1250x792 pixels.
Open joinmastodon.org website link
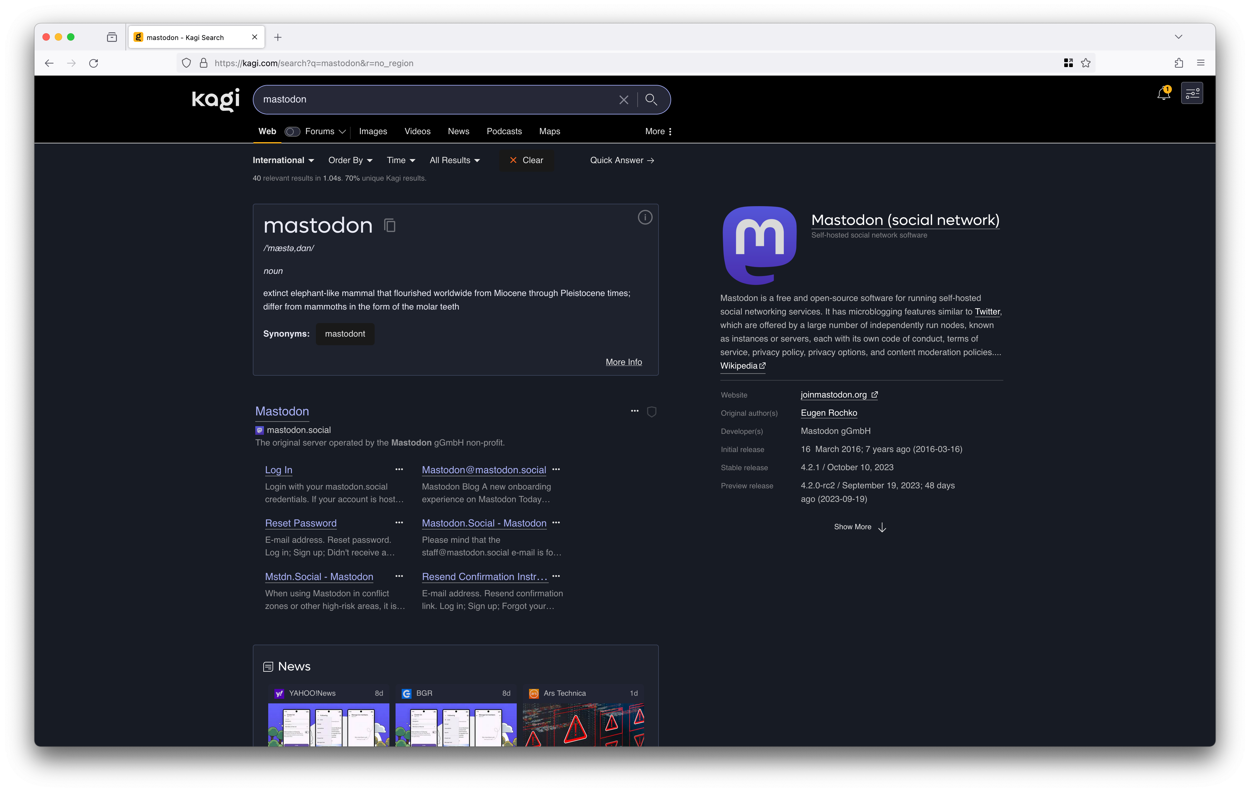839,395
